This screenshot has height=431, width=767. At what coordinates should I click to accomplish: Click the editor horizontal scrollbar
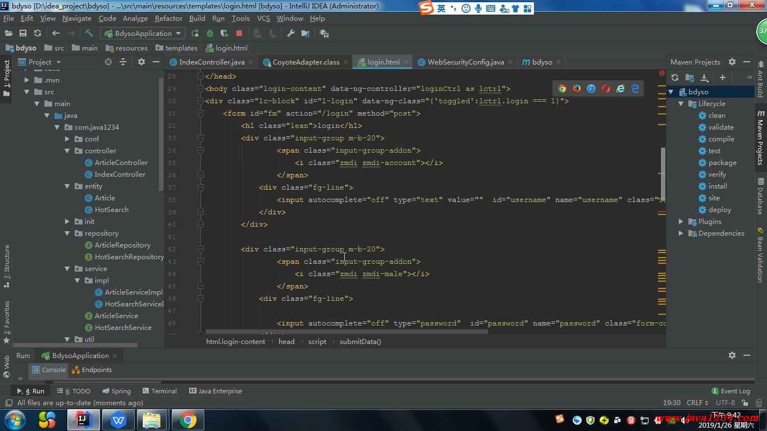346,332
